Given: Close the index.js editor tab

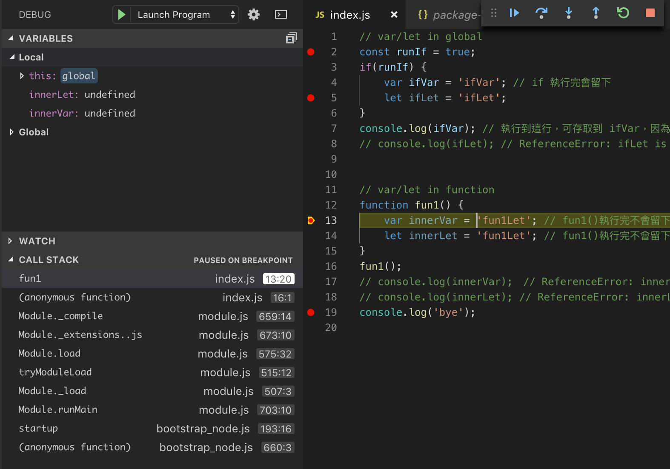Looking at the screenshot, I should pyautogui.click(x=394, y=15).
